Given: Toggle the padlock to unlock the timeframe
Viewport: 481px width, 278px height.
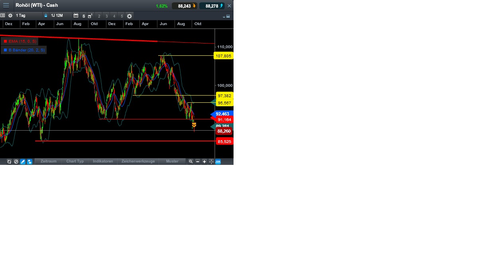Looking at the screenshot, I should (x=46, y=16).
